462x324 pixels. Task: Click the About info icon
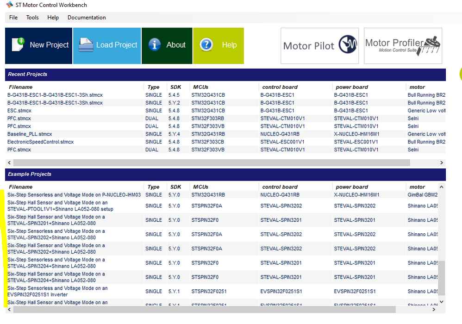pyautogui.click(x=155, y=45)
